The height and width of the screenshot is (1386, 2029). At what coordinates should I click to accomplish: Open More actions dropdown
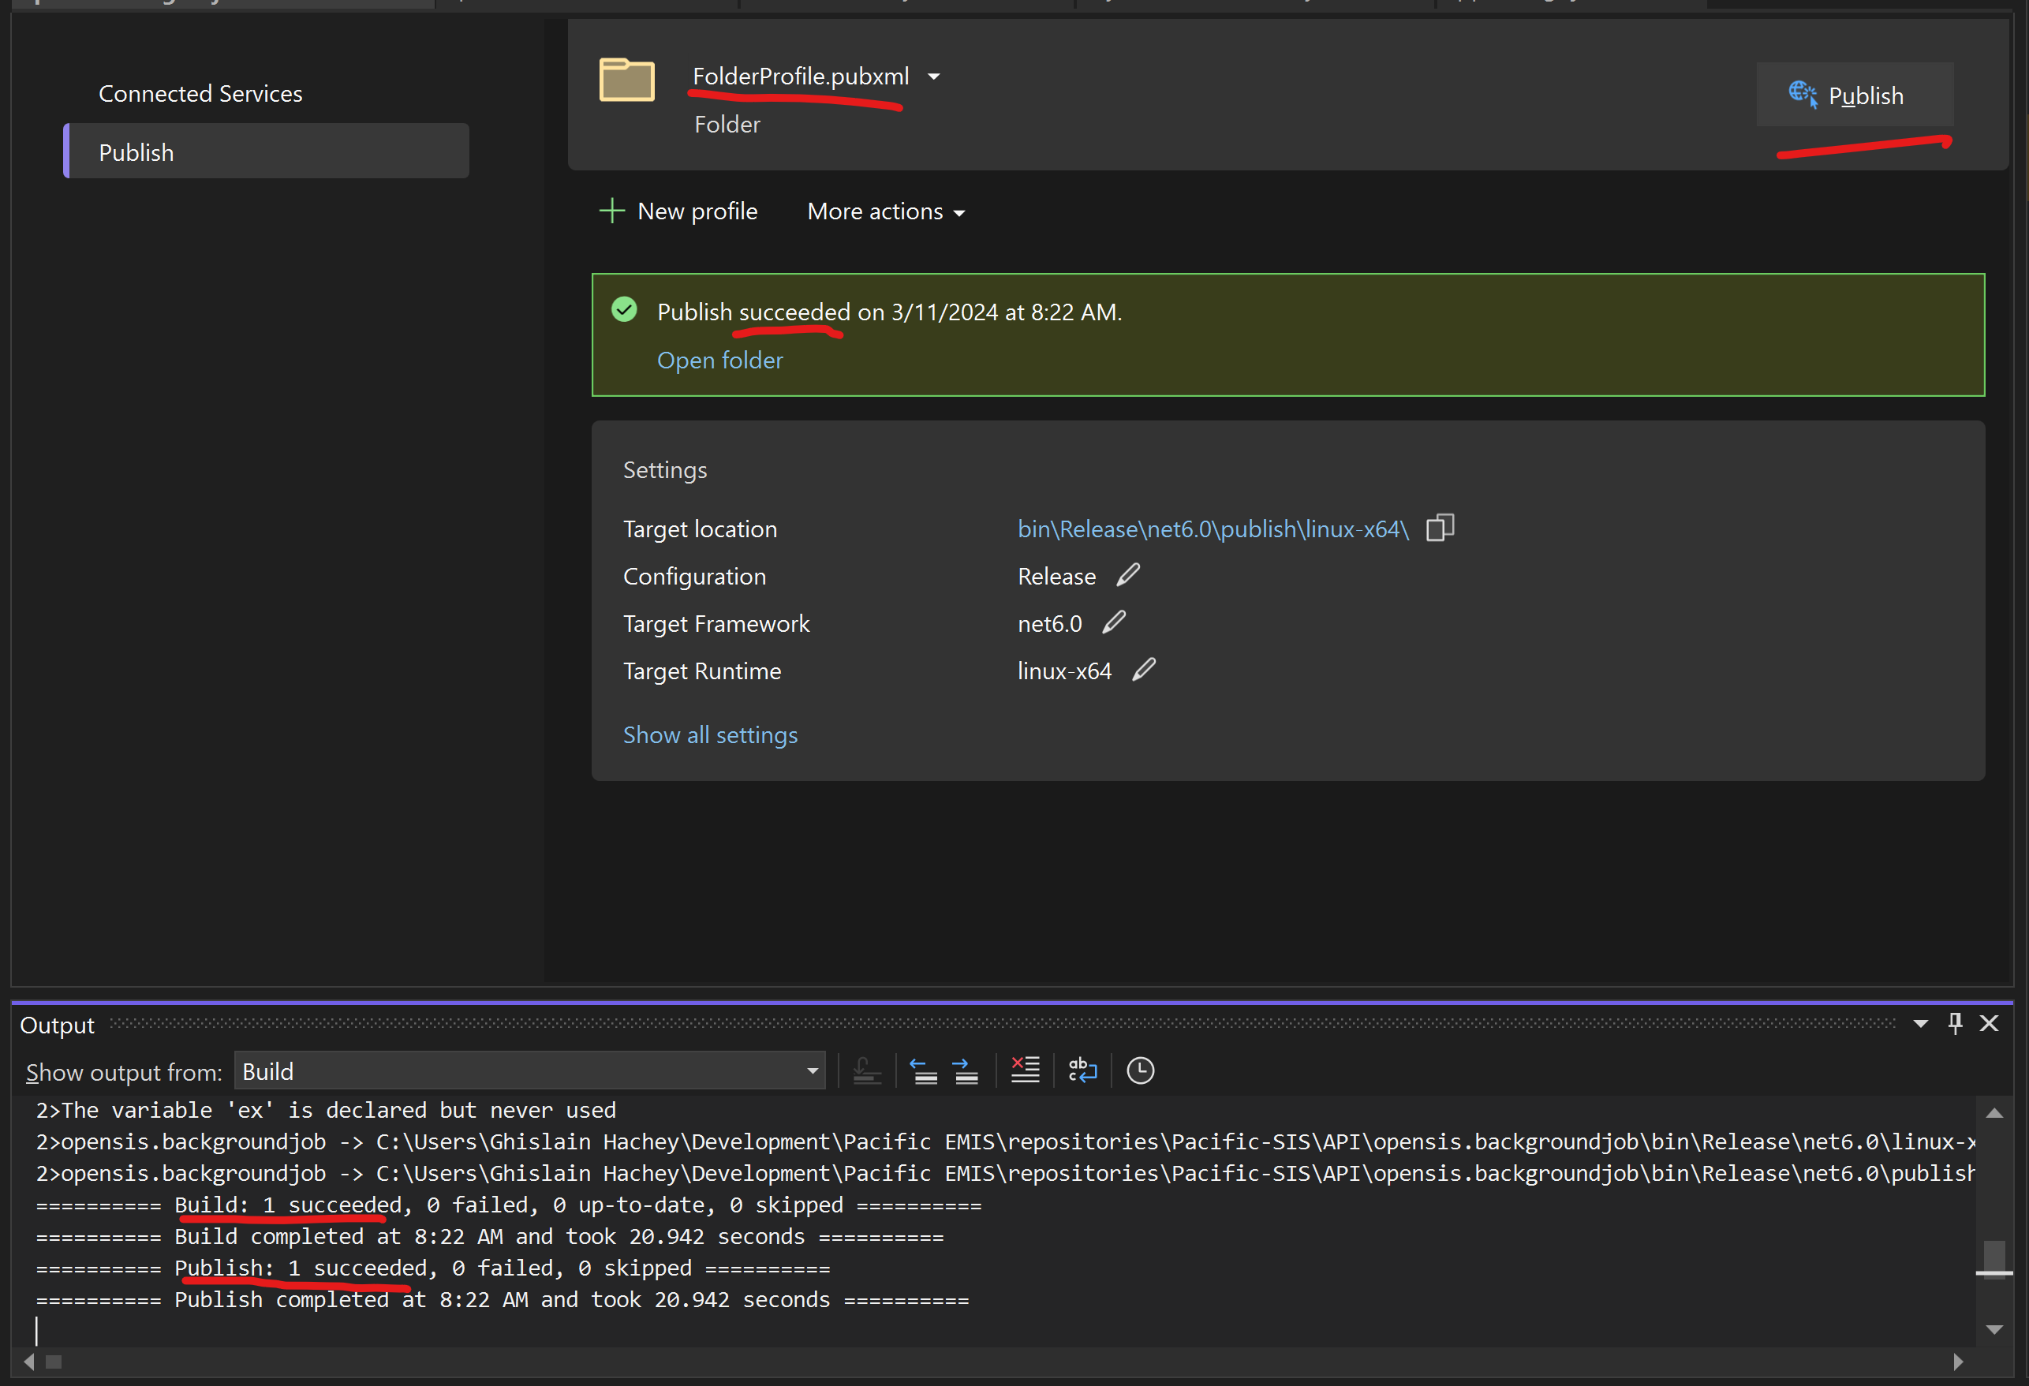pos(885,212)
